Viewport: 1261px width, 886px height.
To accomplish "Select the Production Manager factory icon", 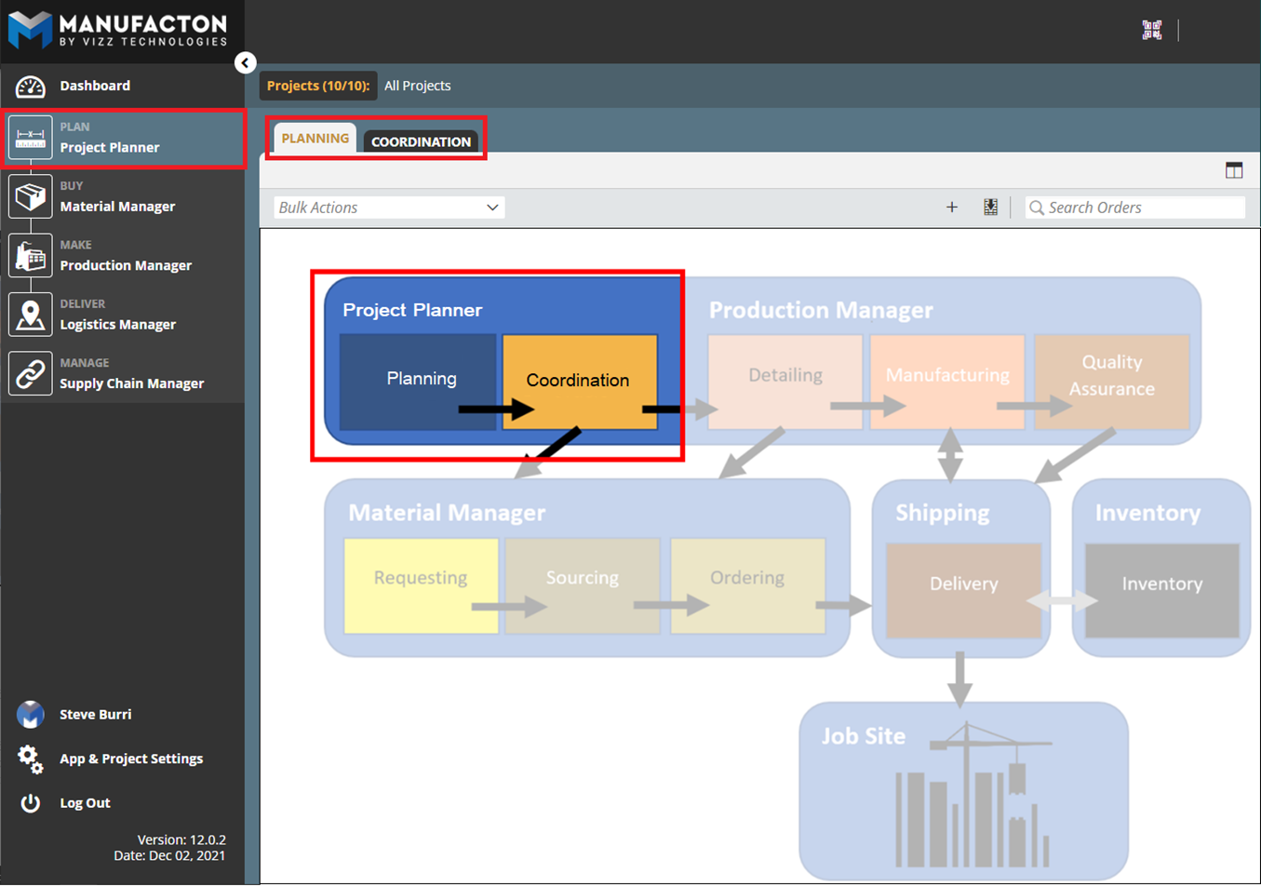I will [30, 256].
